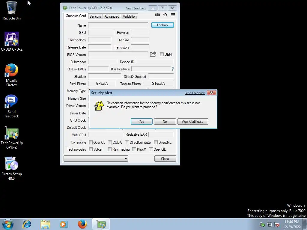Viewport: 307px width, 230px height.
Task: Open Windows Media Player taskbar icon
Action: pyautogui.click(x=64, y=224)
